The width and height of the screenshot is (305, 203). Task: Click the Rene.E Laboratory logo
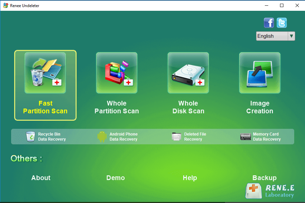click(270, 191)
